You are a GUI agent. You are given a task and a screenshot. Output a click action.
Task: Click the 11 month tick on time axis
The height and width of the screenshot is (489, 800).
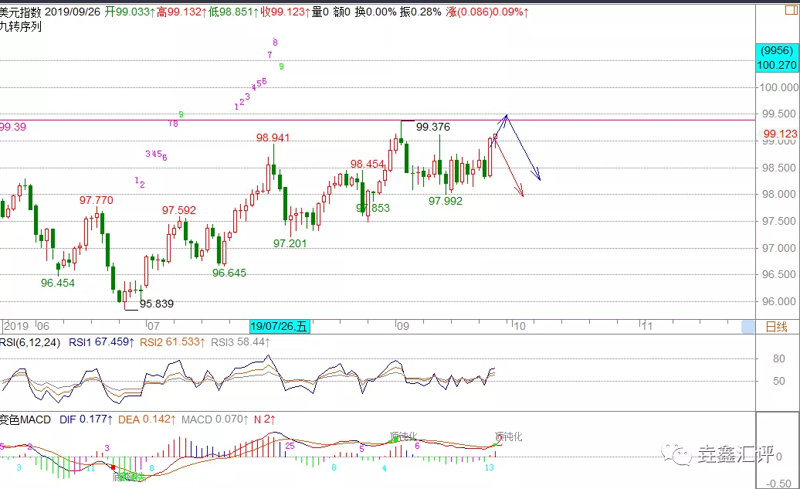[647, 326]
